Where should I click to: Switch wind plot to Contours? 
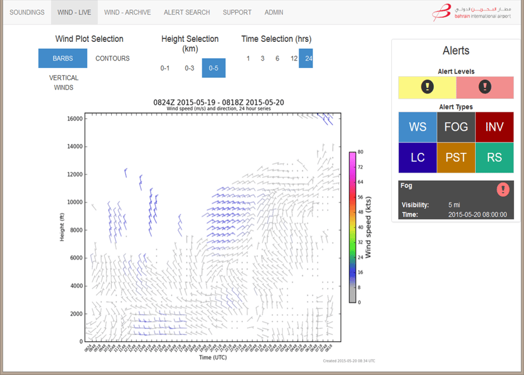click(x=112, y=58)
